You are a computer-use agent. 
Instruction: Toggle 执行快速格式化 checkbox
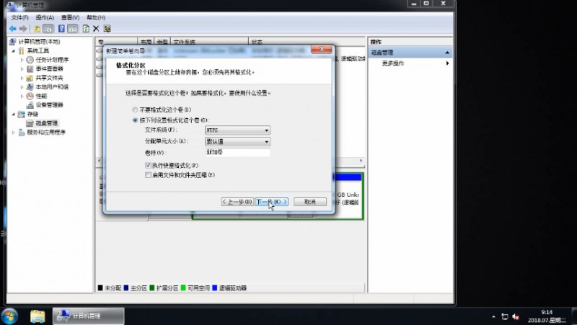149,166
